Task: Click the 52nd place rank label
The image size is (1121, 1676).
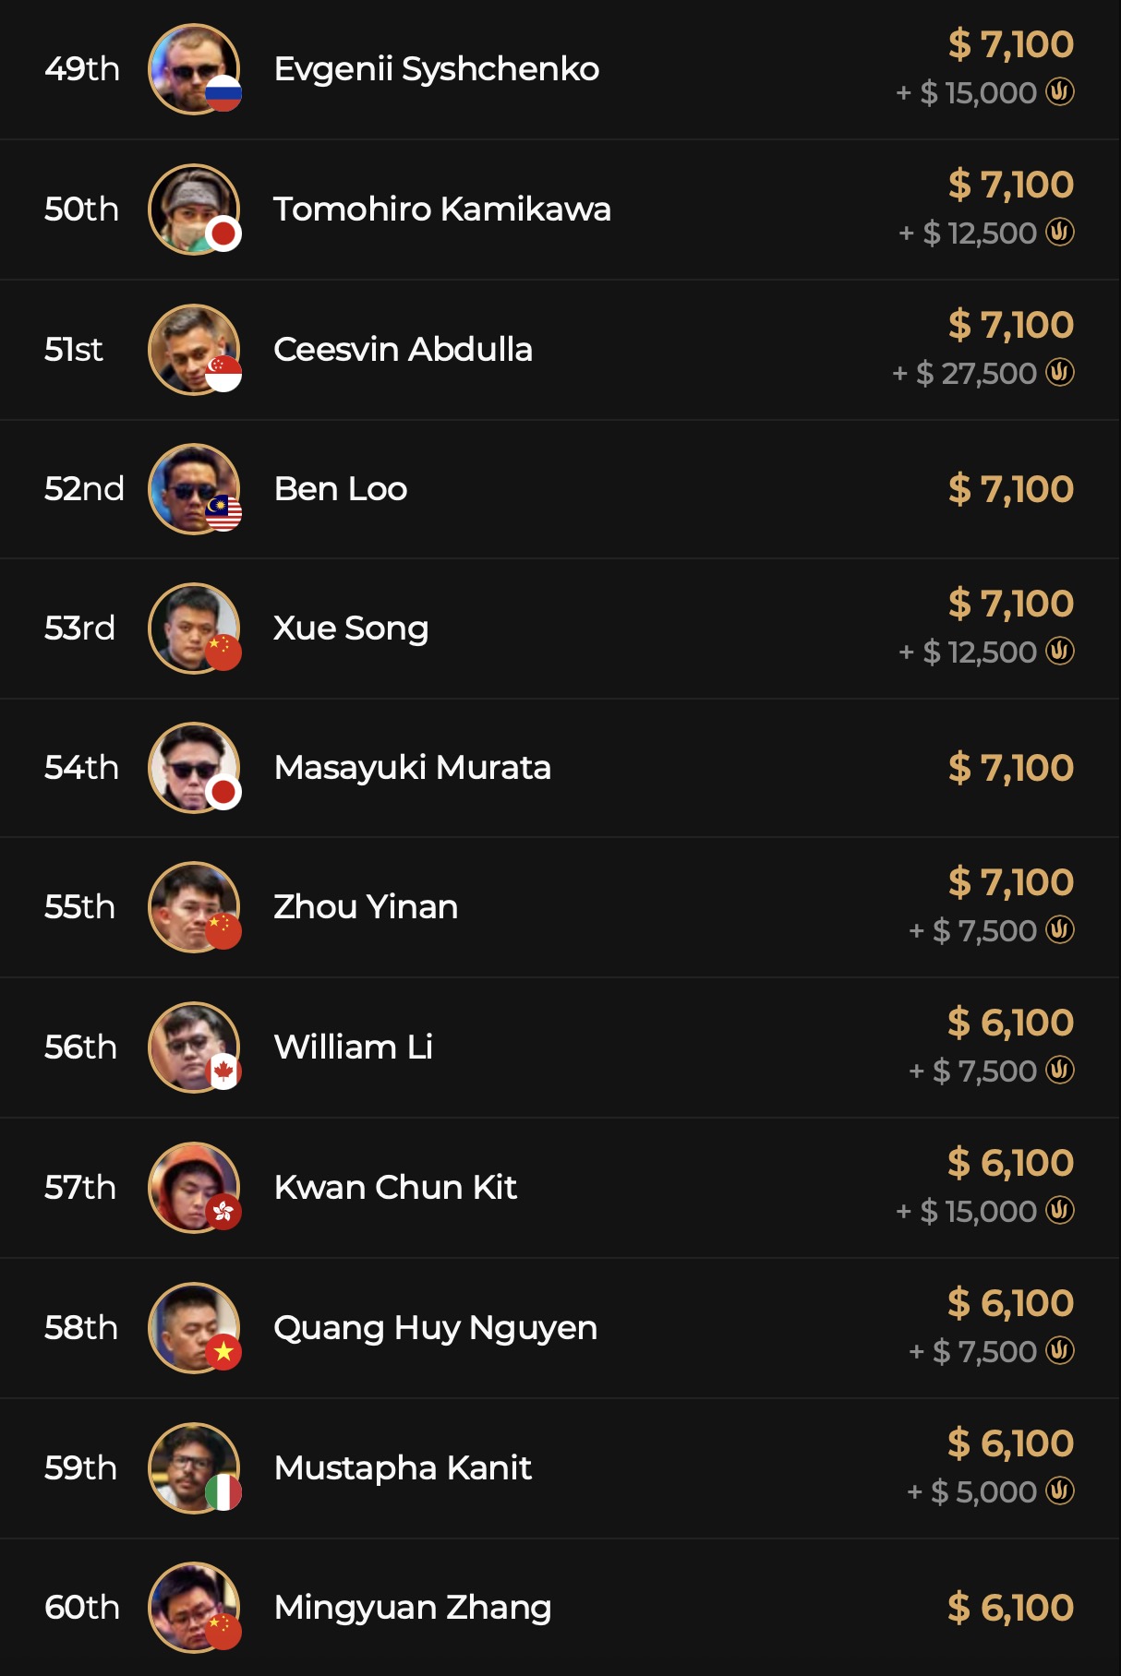Action: click(x=84, y=489)
